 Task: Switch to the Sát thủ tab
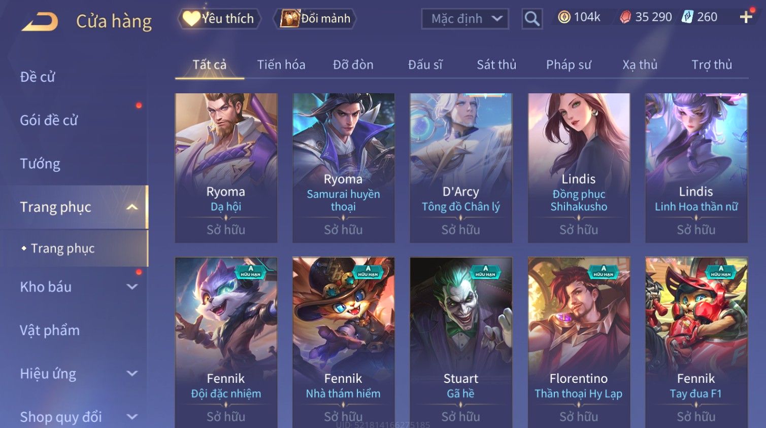point(496,65)
